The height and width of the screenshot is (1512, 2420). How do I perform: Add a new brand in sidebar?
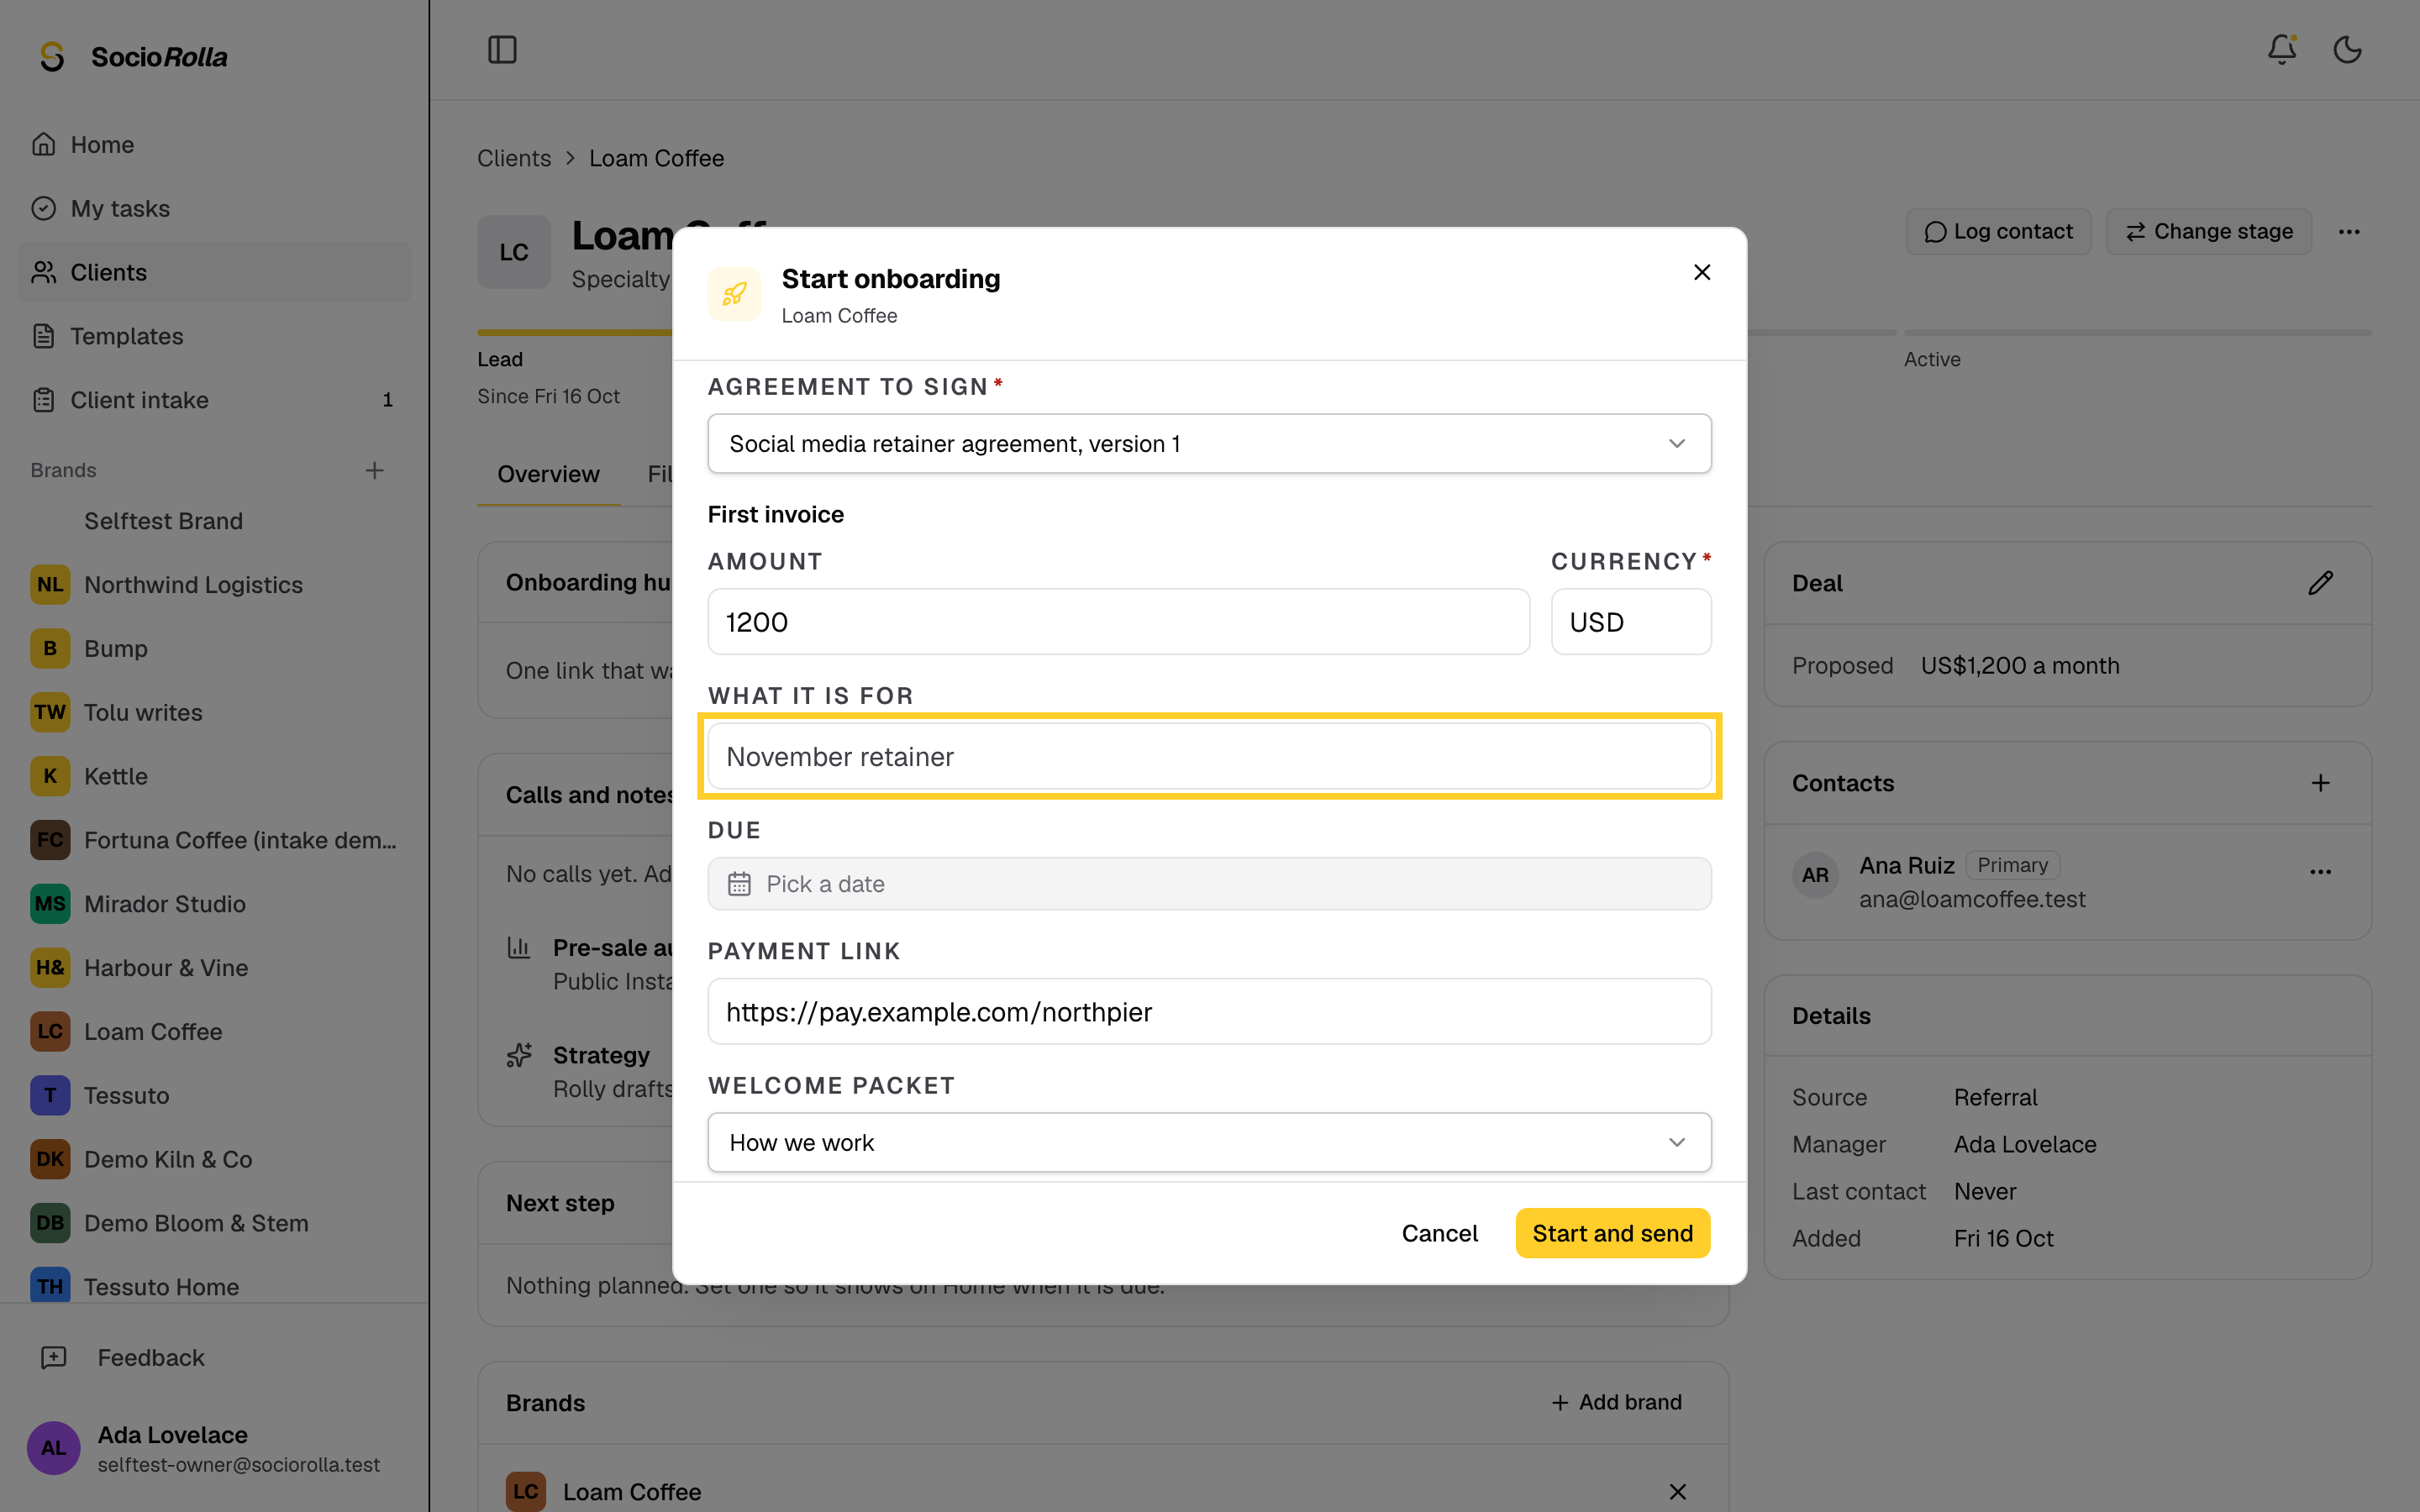pos(374,470)
